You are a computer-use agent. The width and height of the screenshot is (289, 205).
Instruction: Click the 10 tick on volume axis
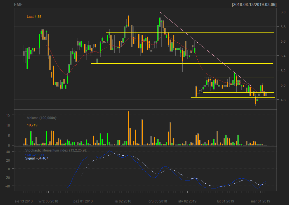(x=8, y=125)
